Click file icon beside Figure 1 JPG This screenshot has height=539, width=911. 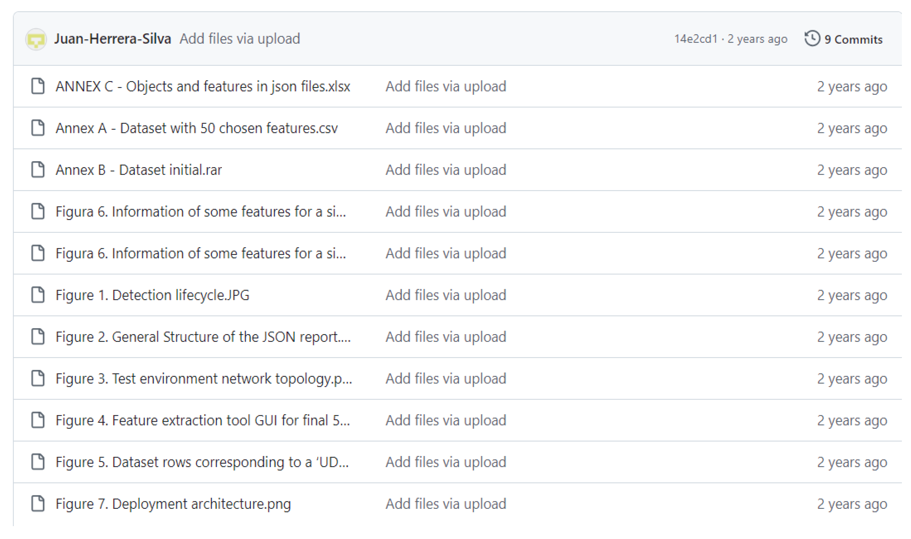(x=38, y=295)
